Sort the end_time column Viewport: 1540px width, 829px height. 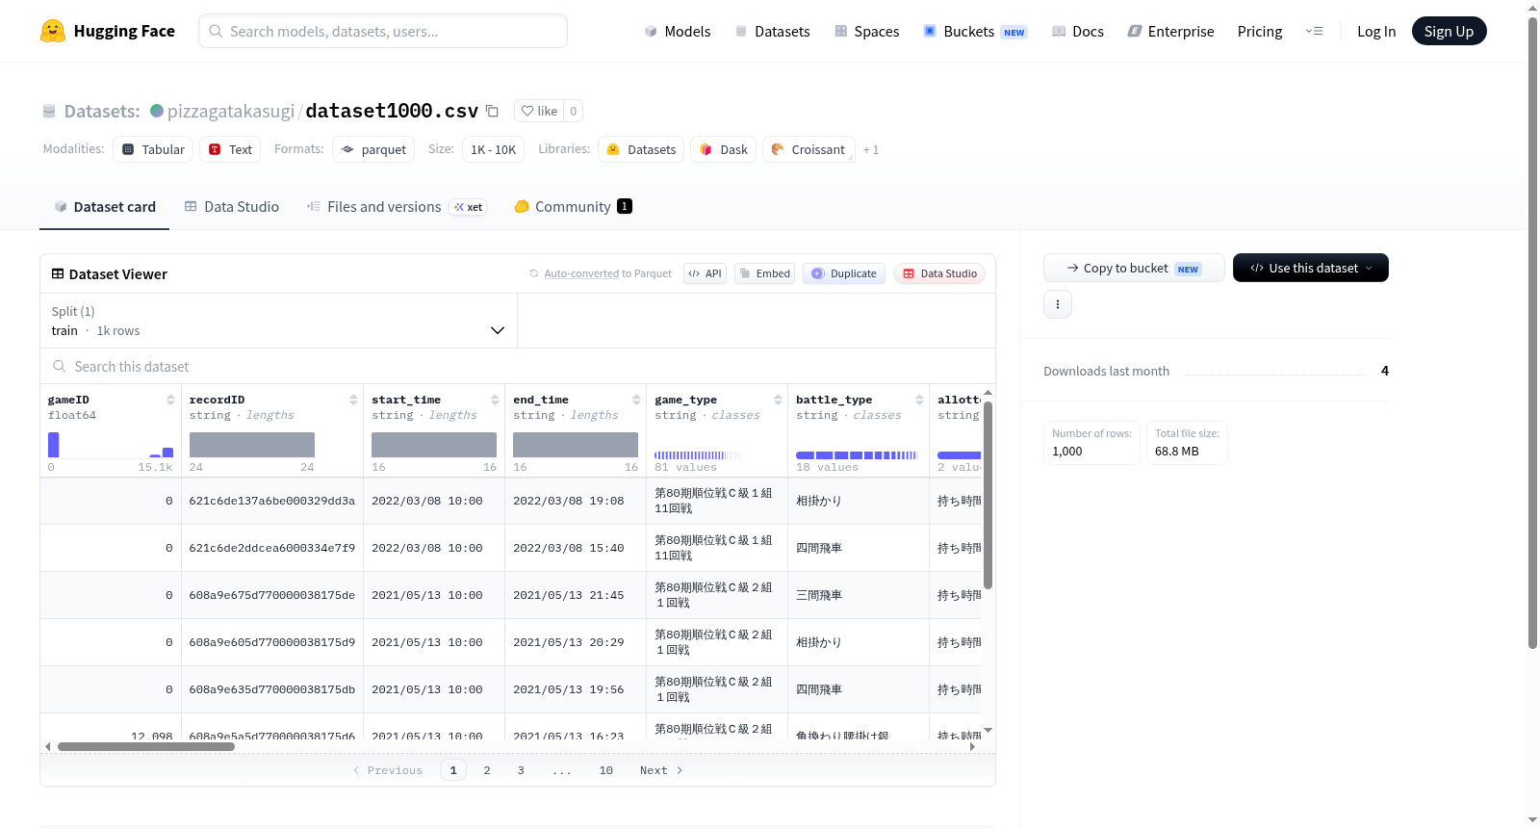pyautogui.click(x=636, y=400)
